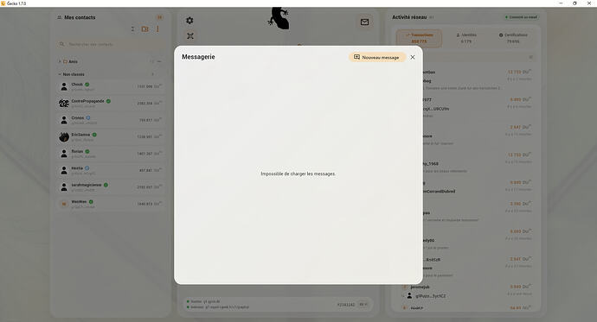
Task: Click the Messagerie dialog title
Action: [x=198, y=57]
